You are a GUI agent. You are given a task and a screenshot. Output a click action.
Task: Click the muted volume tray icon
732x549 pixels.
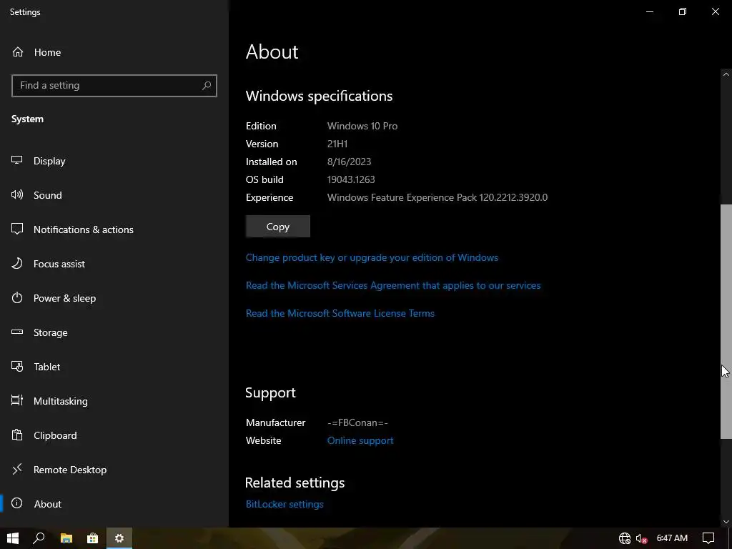[x=641, y=538]
